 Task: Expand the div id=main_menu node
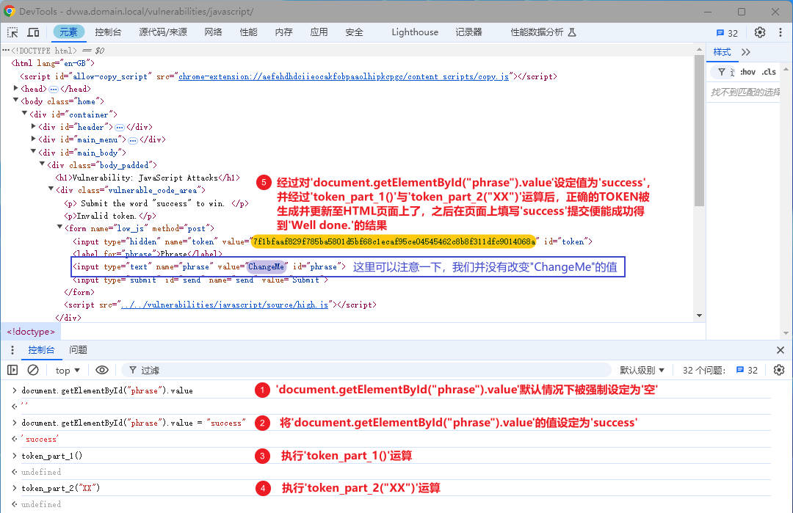pos(33,139)
